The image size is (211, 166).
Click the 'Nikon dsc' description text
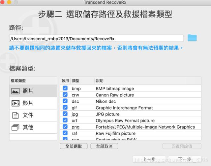106,101
